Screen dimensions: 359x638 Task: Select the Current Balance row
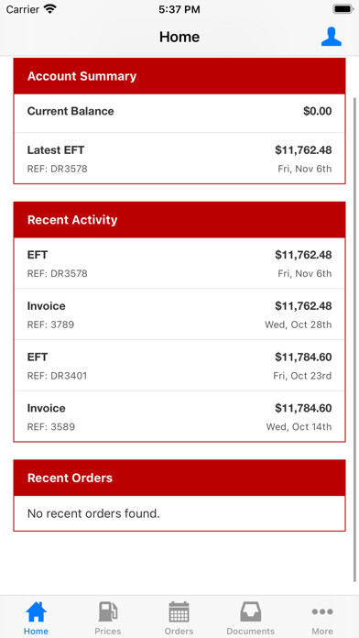(x=179, y=113)
